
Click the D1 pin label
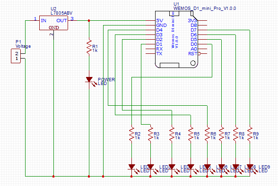tap(159, 44)
